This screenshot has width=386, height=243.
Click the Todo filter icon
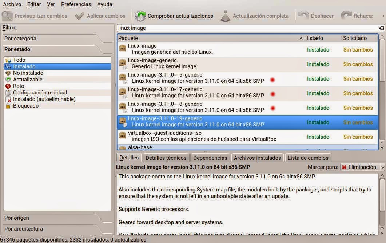tap(8, 60)
